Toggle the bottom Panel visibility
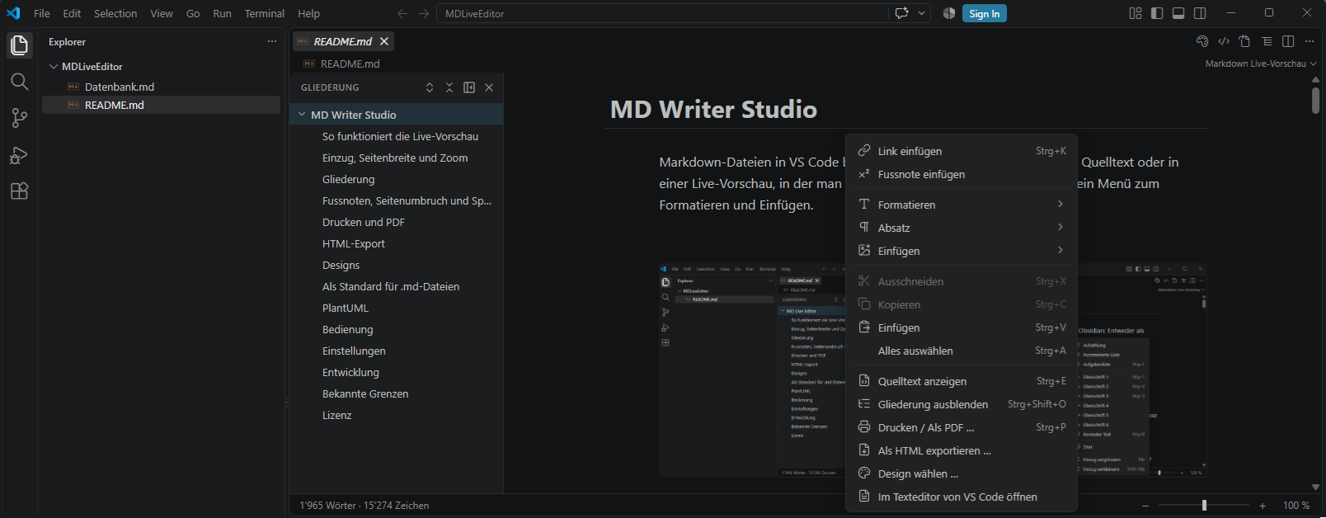Screen dimensions: 1326x518 click(1178, 13)
